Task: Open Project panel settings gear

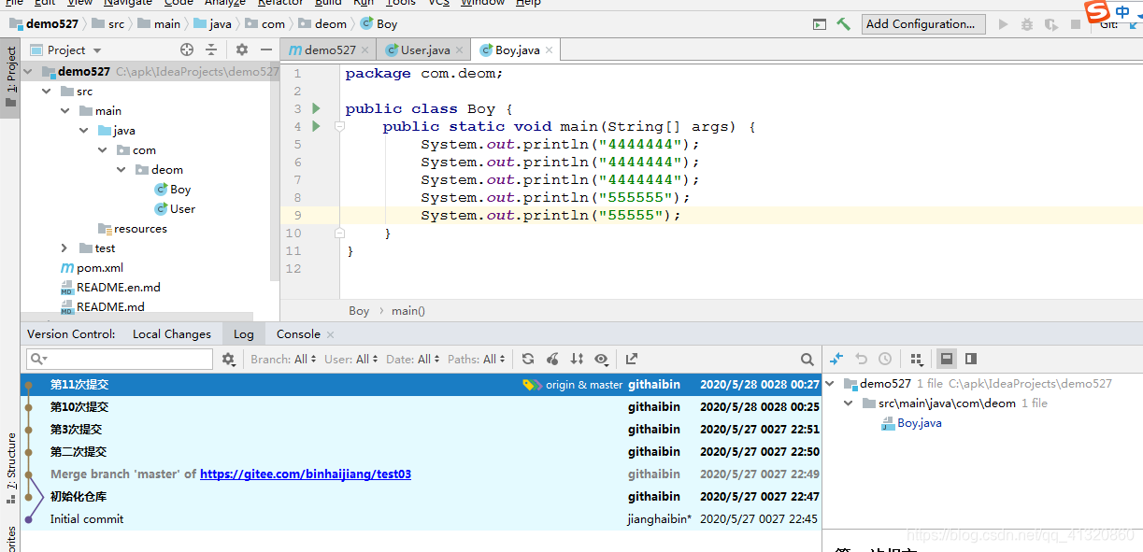Action: pyautogui.click(x=242, y=50)
